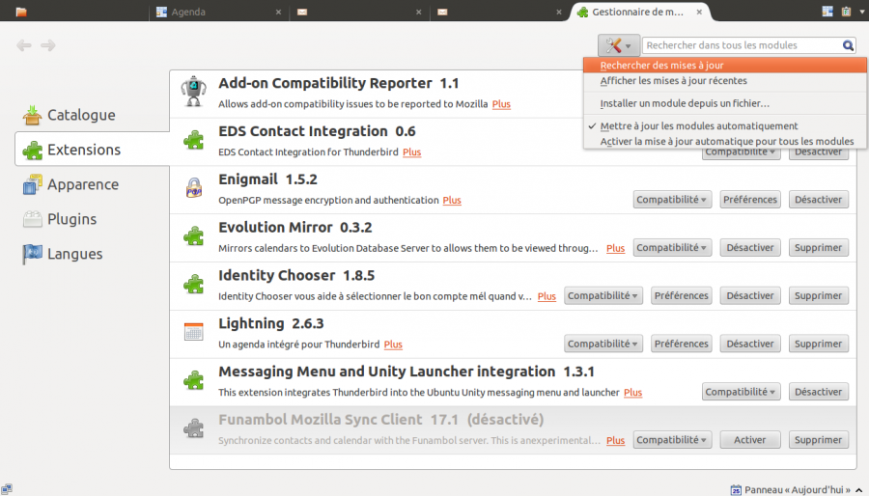Click the Identity Chooser puzzle icon
Viewport: 869px width, 496px height.
(193, 285)
